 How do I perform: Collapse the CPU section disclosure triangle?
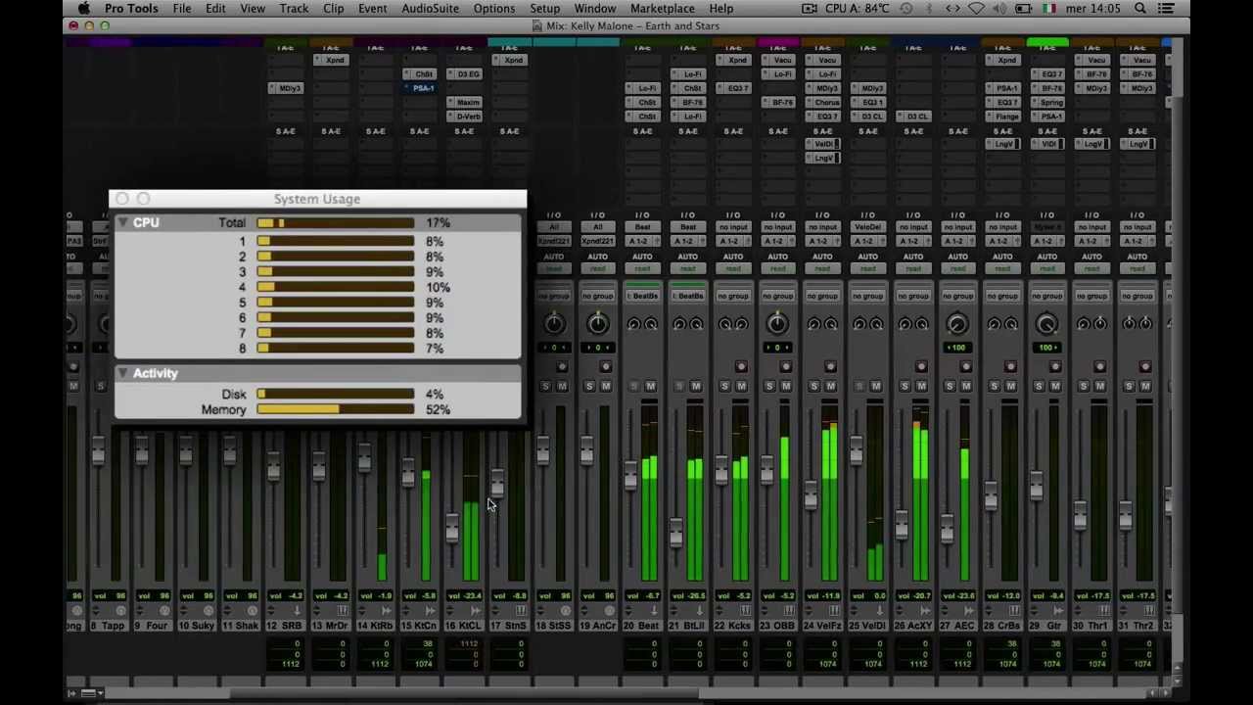(122, 223)
